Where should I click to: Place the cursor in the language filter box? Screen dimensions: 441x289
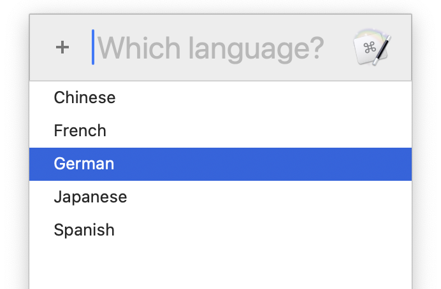tap(210, 48)
